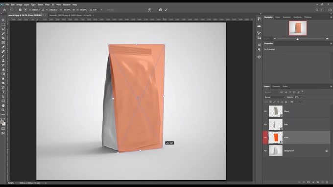Select the Dodge tool
This screenshot has width=333, height=187.
[3, 83]
